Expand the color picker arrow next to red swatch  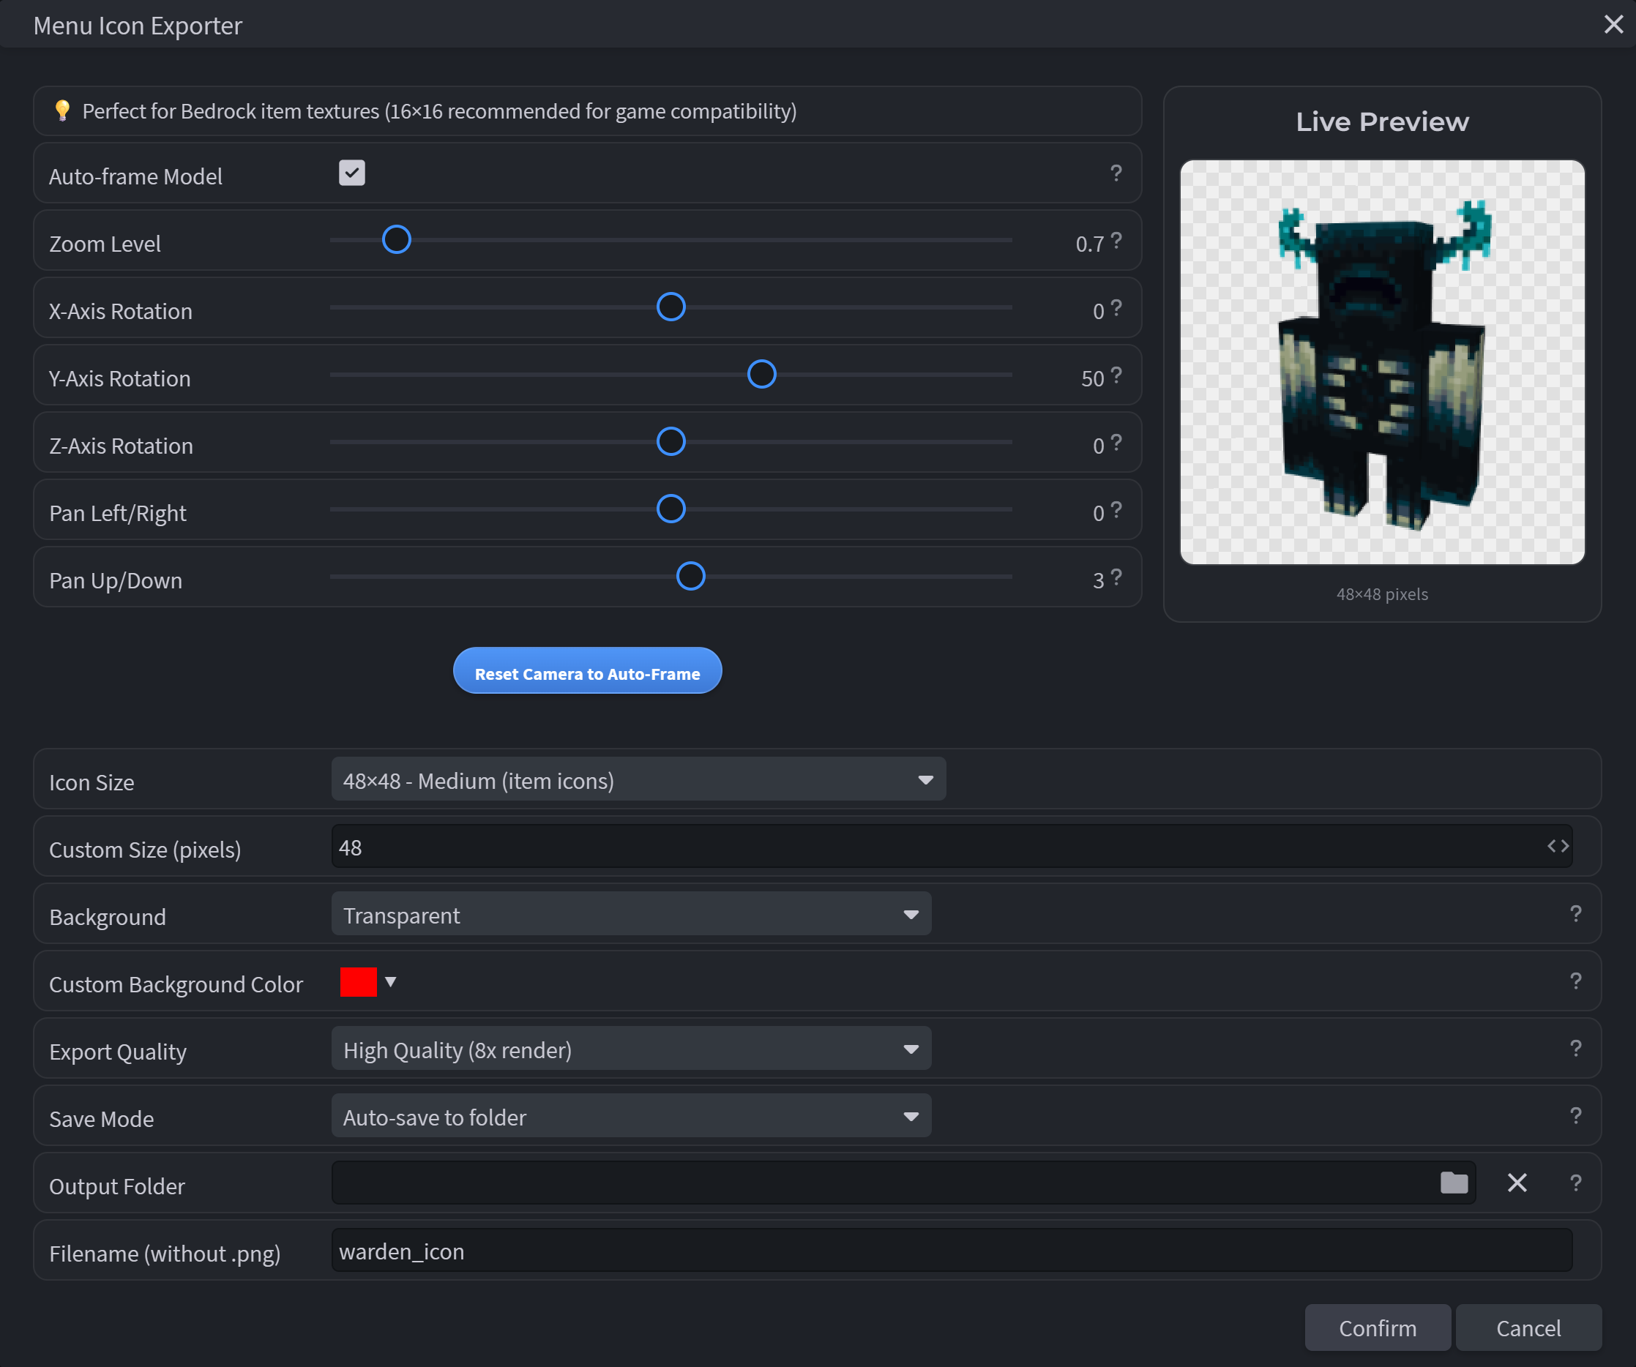pos(390,982)
